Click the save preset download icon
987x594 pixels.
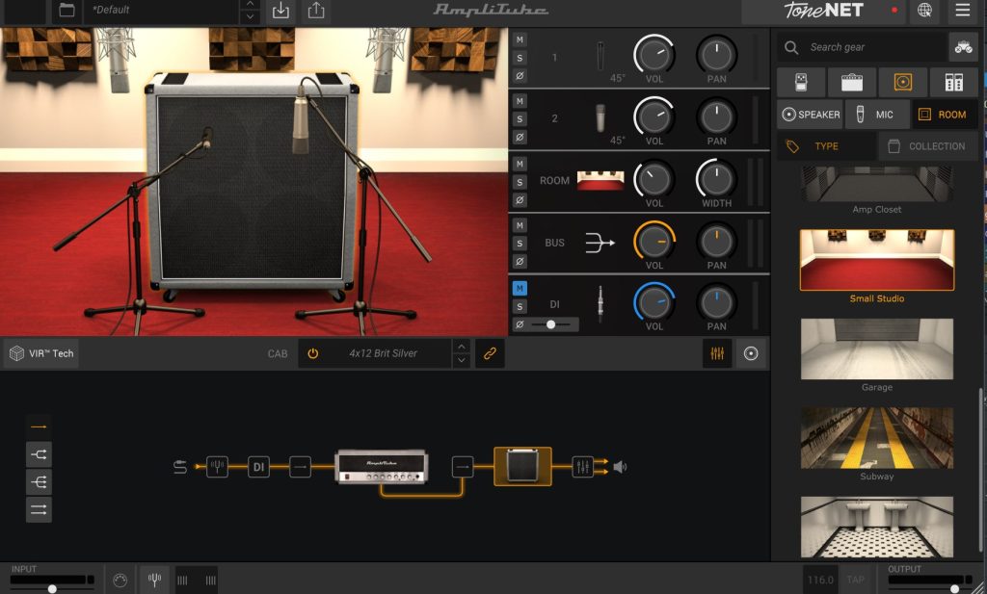point(280,11)
